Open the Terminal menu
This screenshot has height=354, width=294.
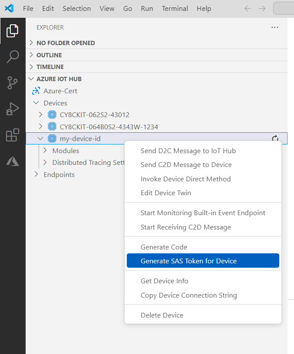(175, 9)
